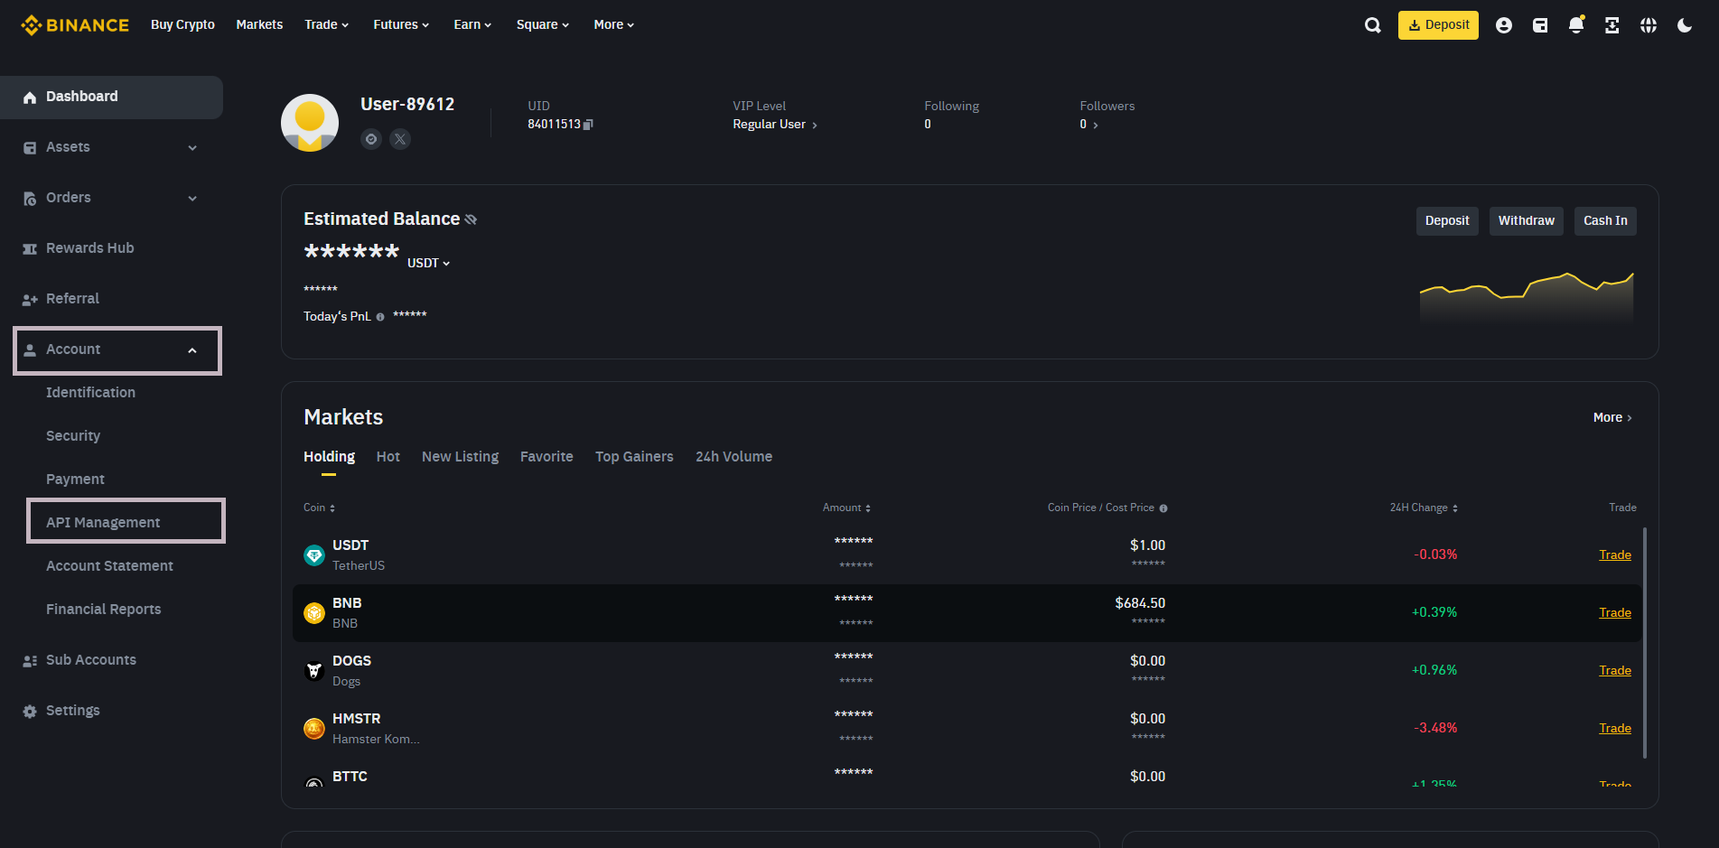Click the DOGS coin icon
This screenshot has height=848, width=1719.
314,671
